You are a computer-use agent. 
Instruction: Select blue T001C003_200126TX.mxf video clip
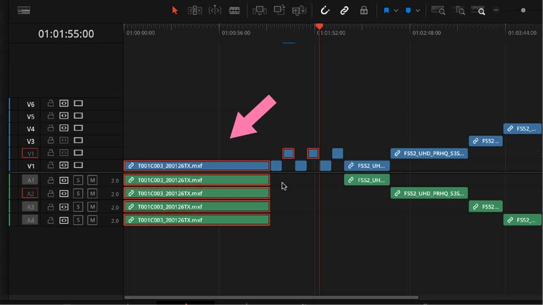click(x=197, y=165)
